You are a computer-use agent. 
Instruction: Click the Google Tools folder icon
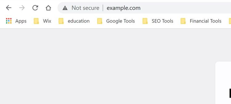click(100, 21)
